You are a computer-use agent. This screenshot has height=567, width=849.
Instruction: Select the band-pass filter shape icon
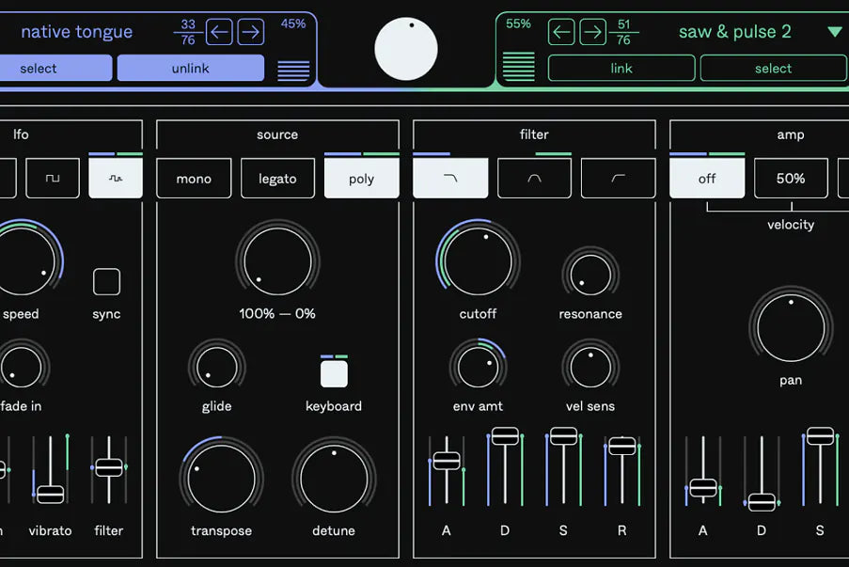(x=534, y=179)
